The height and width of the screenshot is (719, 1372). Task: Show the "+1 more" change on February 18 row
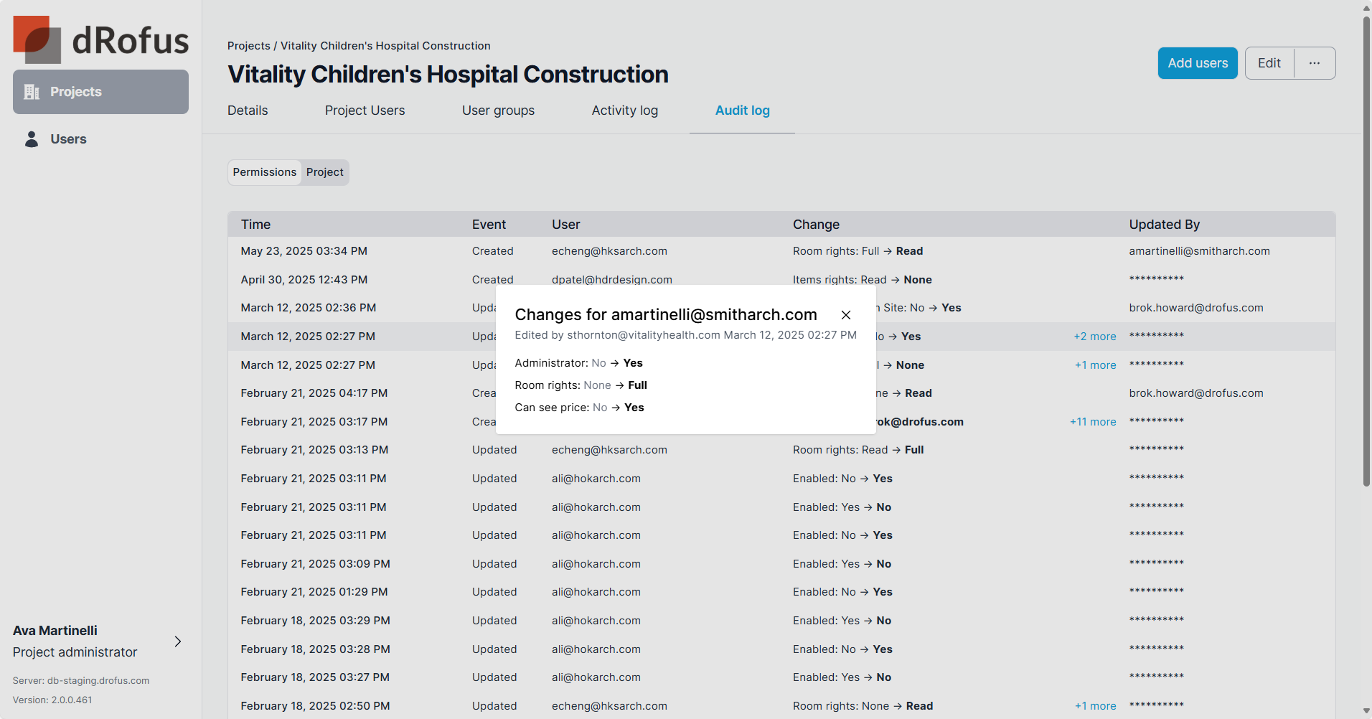pos(1095,706)
